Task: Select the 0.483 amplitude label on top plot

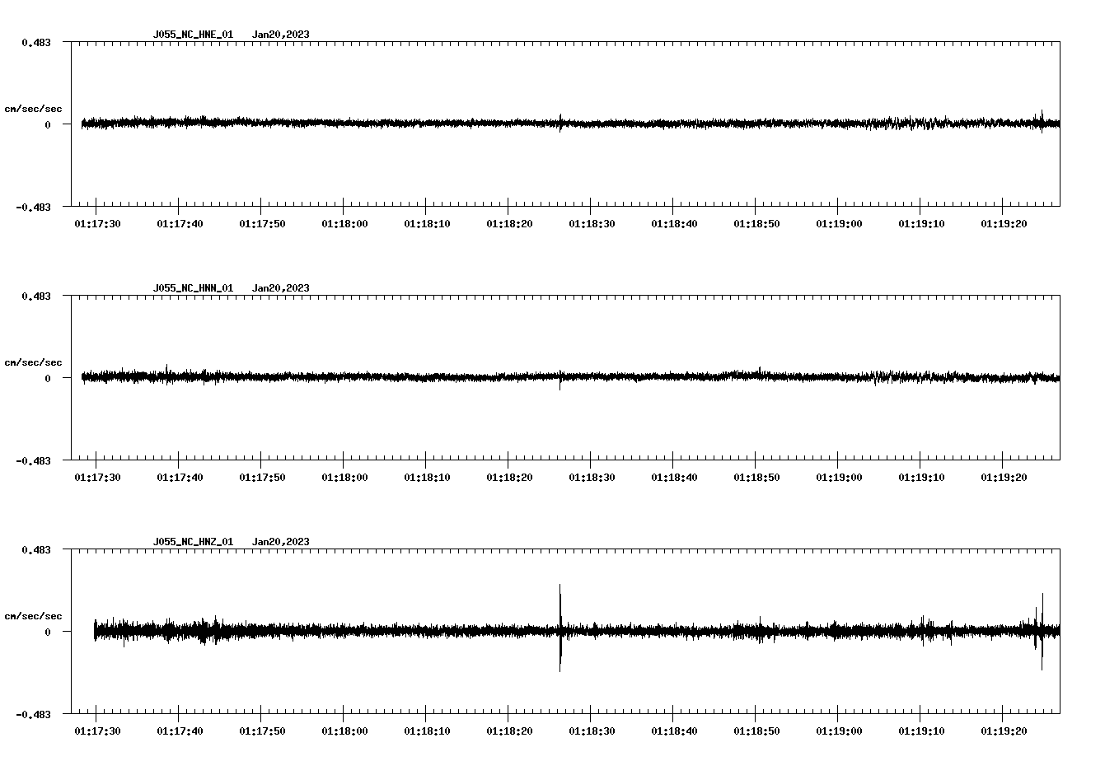Action: pyautogui.click(x=35, y=40)
